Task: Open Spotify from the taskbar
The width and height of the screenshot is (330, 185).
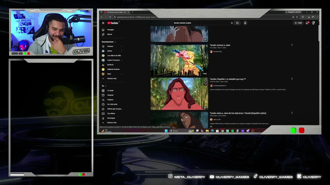Action: pyautogui.click(x=233, y=131)
